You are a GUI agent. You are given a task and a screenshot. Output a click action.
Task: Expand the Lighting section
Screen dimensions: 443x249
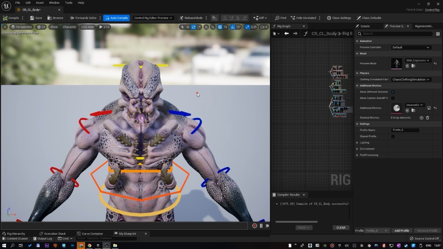(357, 142)
